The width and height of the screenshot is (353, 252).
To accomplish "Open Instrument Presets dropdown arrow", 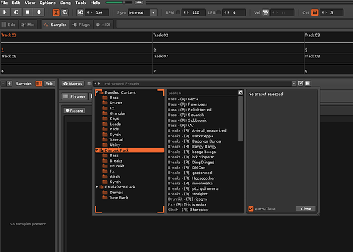I will (294, 83).
